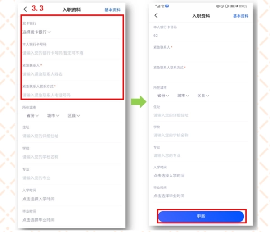
Task: Open 城市 dropdown on right screen
Action: [183, 96]
